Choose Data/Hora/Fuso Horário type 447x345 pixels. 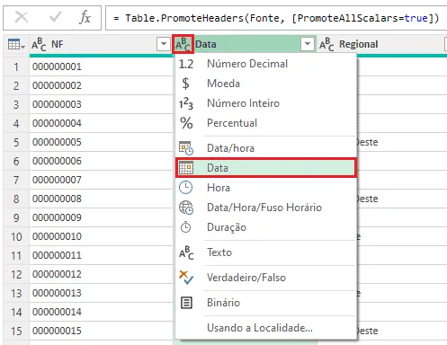(266, 208)
